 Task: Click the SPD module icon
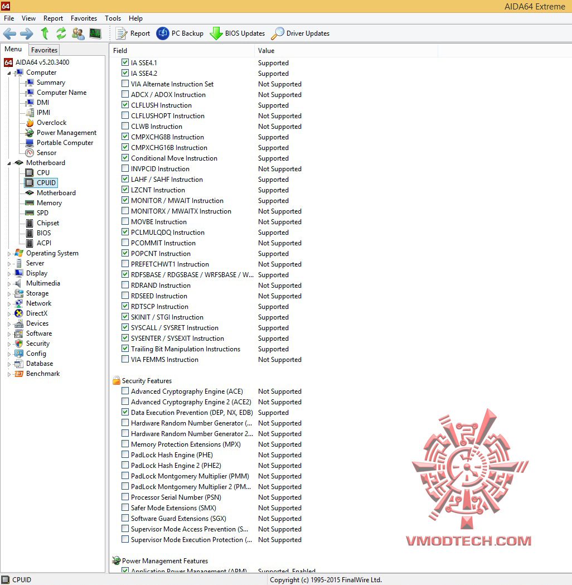pos(30,212)
